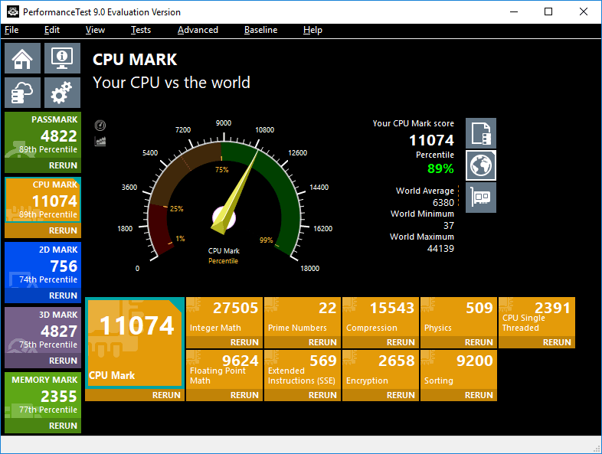602x454 pixels.
Task: Click the gauge needle center hub
Action: click(224, 218)
